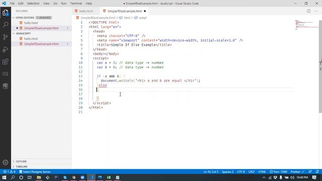This screenshot has height=181, width=322.
Task: Click the VS Code logo in title bar
Action: coord(4,4)
